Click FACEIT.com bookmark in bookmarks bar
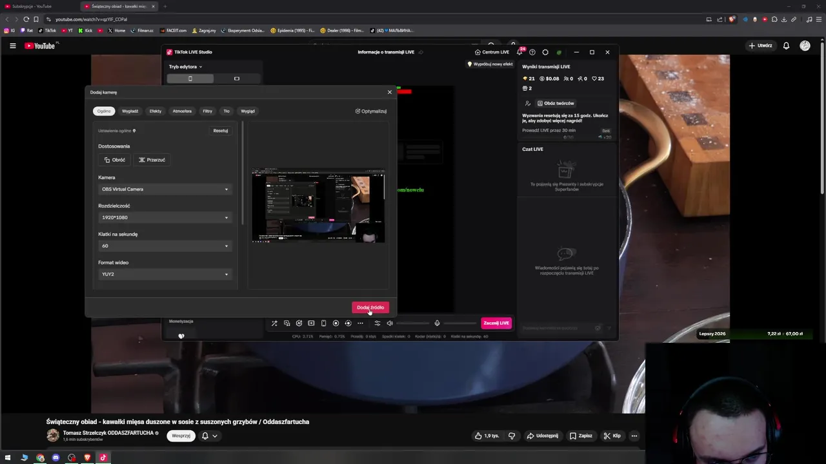 coord(173,30)
